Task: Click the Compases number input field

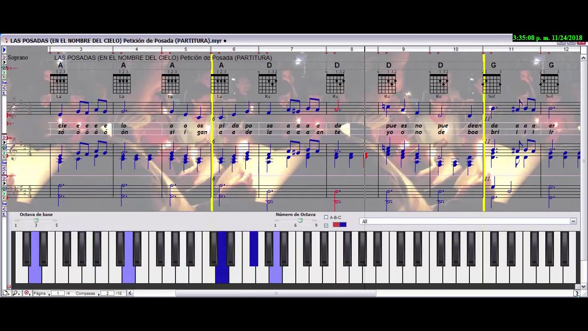Action: 107,293
